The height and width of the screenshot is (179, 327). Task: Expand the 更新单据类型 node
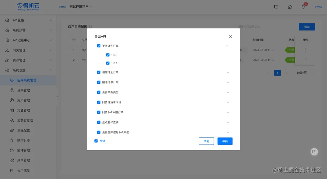click(228, 93)
